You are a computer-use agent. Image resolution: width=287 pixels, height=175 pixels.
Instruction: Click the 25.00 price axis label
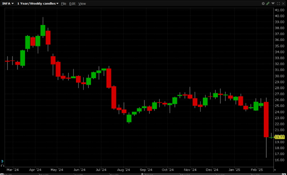[280, 106]
